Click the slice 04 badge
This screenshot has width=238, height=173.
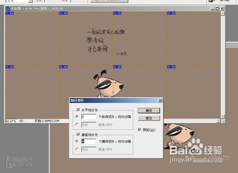click(171, 13)
